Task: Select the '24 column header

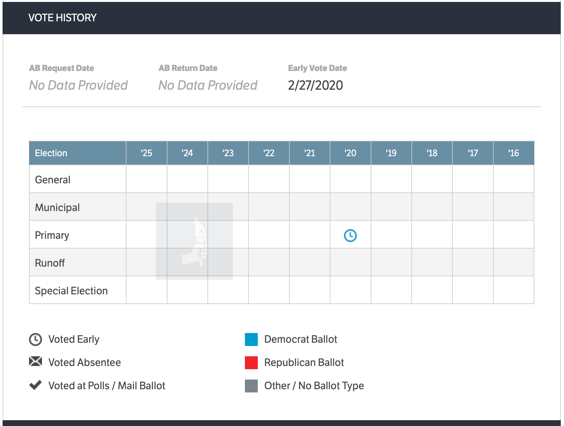Action: point(187,153)
